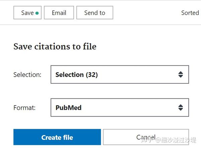The height and width of the screenshot is (148, 201).
Task: Click the up-down arrows icon in Selection box
Action: (181, 74)
